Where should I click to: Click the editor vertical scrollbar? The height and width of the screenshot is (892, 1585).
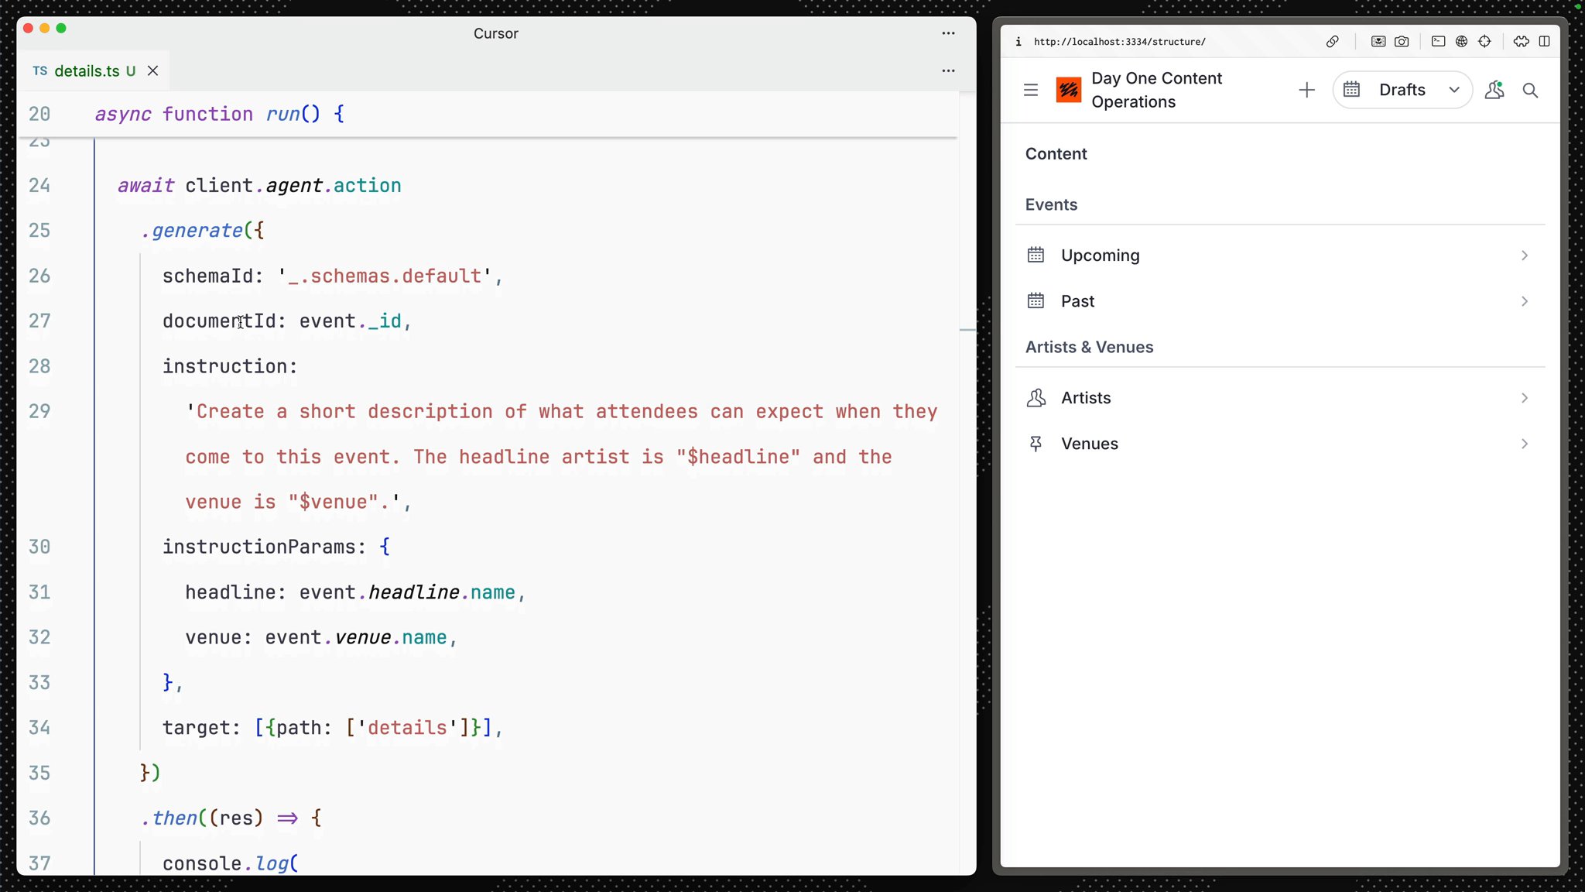tap(967, 483)
